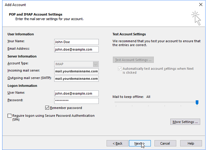Focus the Email Address input field
This screenshot has width=212, height=150.
(76, 49)
